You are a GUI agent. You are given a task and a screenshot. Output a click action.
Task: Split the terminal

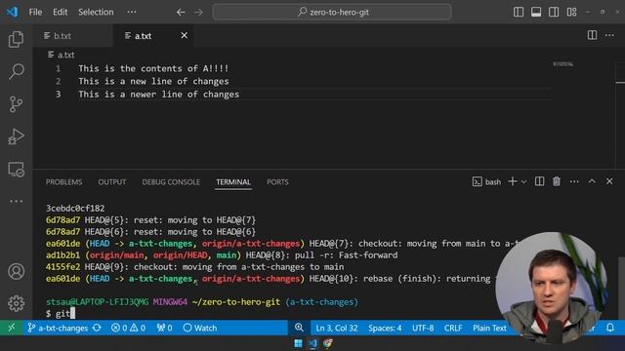click(x=539, y=181)
